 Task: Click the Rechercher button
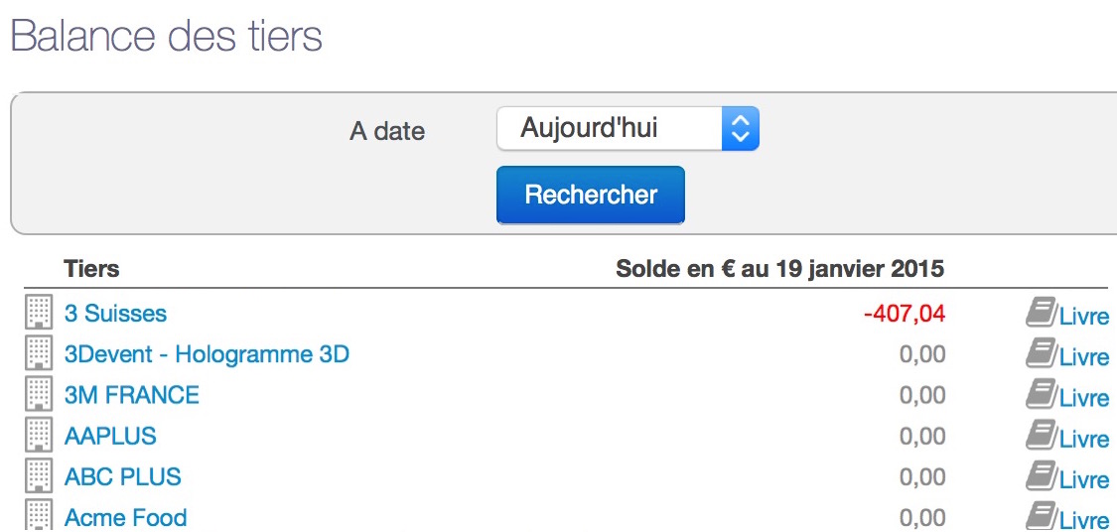(x=591, y=195)
